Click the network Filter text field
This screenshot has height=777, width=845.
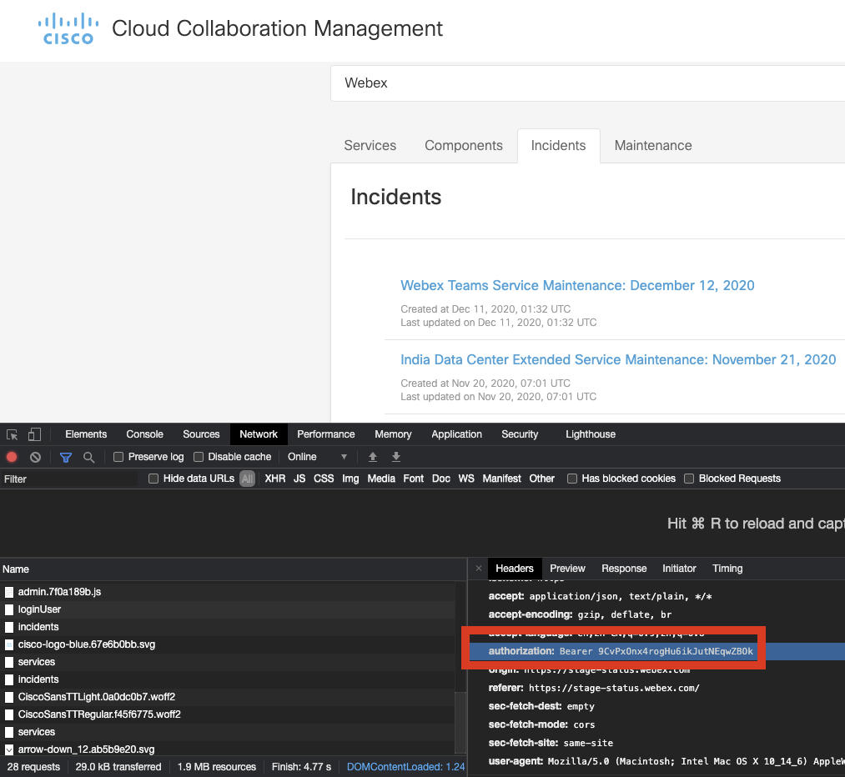point(69,479)
